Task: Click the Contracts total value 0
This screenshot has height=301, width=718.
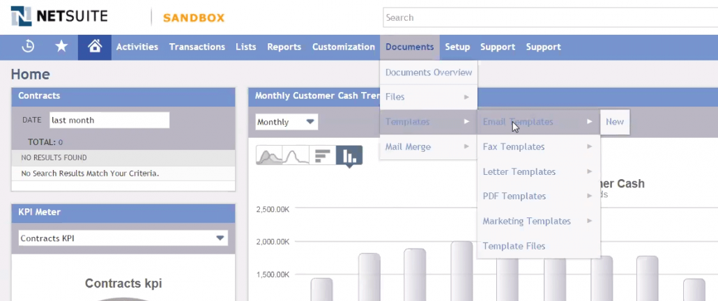Action: click(x=61, y=142)
